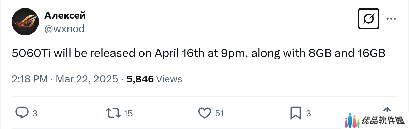The image size is (409, 129).
Task: Click the 2:18 PM timestamp
Action: click(x=30, y=79)
